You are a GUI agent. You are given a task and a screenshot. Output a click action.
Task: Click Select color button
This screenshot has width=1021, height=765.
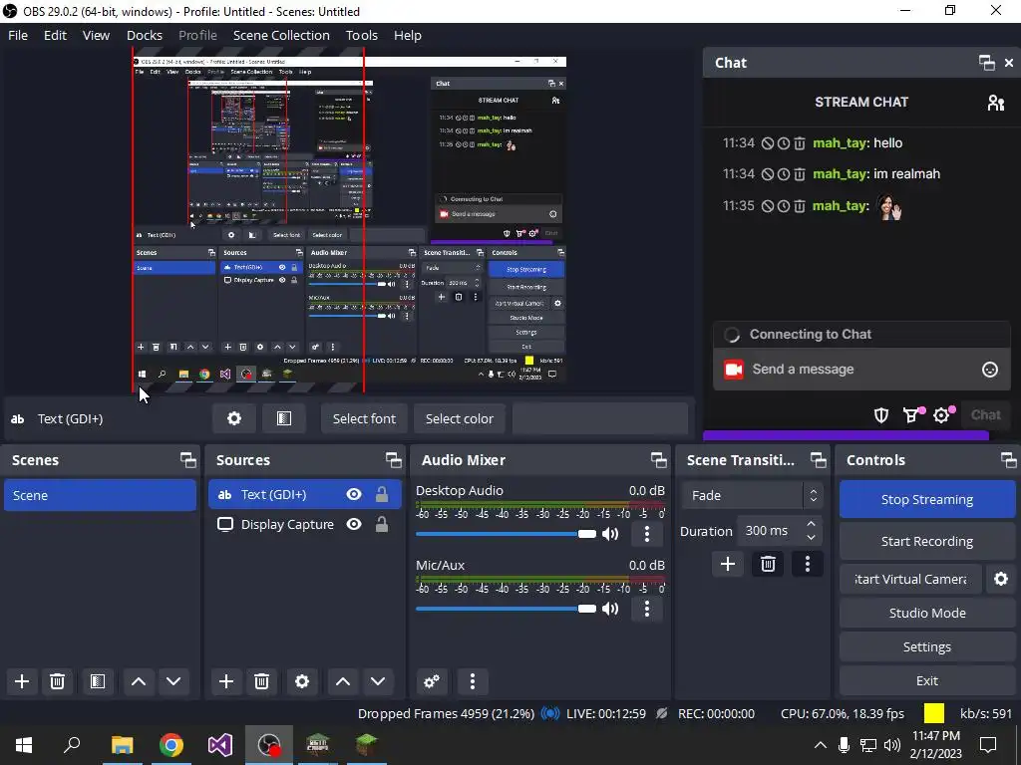click(459, 418)
